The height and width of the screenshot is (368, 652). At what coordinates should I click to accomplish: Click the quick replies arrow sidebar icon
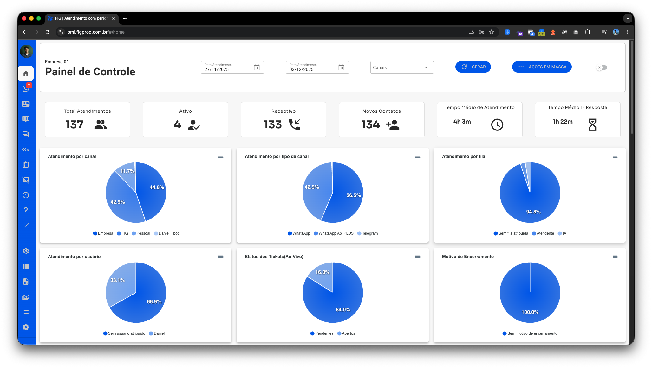click(26, 149)
